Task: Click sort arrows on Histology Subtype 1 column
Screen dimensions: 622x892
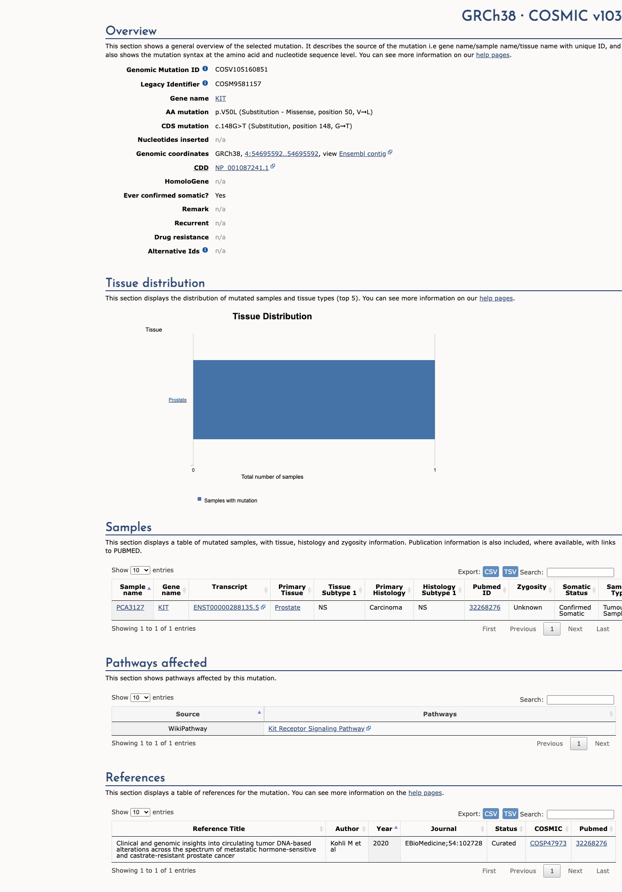Action: pyautogui.click(x=460, y=590)
